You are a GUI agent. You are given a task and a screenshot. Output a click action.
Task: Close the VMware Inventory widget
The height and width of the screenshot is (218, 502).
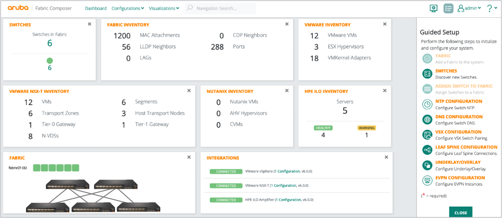click(385, 24)
